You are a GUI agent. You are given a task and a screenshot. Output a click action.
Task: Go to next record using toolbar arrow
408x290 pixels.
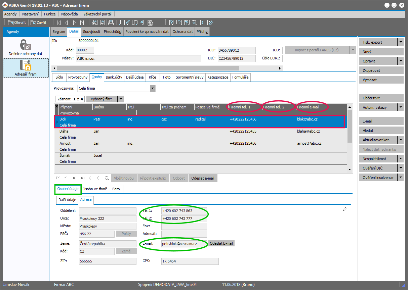pyautogui.click(x=74, y=22)
